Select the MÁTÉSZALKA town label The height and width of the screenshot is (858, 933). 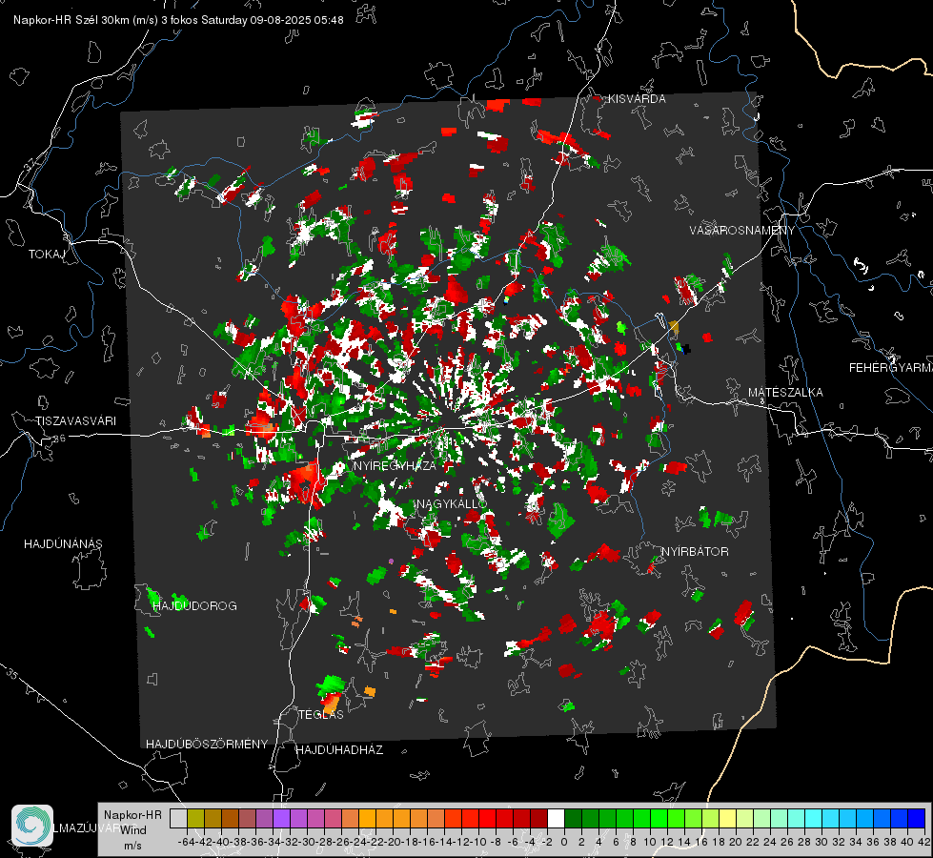pyautogui.click(x=785, y=393)
